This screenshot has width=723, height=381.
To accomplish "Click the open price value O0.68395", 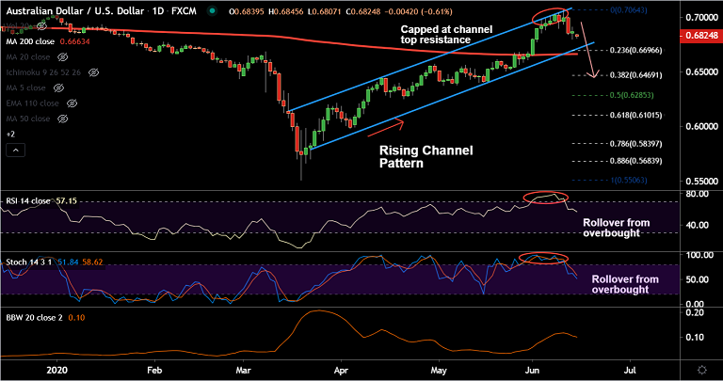I will (x=247, y=11).
